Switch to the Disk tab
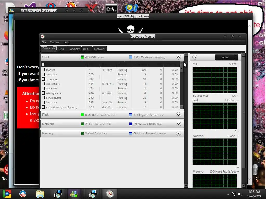The height and width of the screenshot is (199, 266). pyautogui.click(x=86, y=49)
